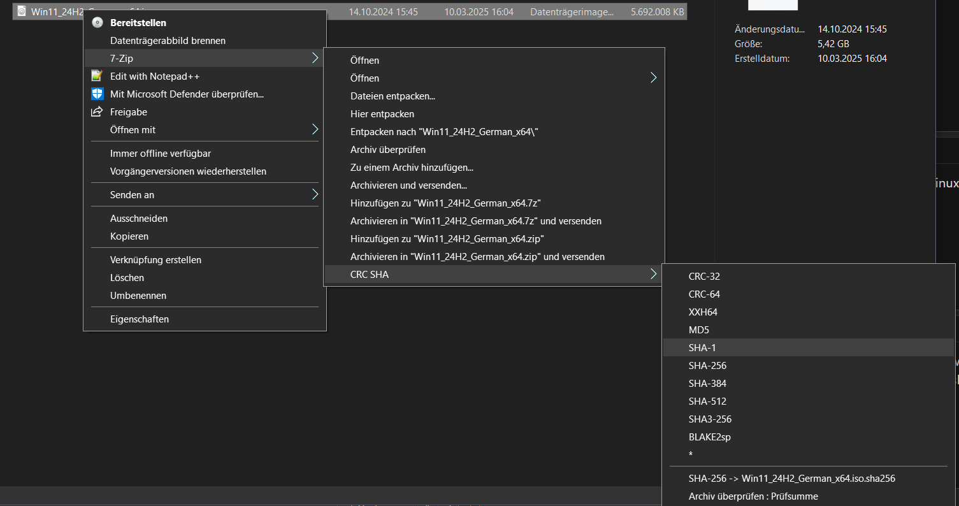Click the Notepad++ icon in context menu
Image resolution: width=959 pixels, height=506 pixels.
tap(97, 76)
